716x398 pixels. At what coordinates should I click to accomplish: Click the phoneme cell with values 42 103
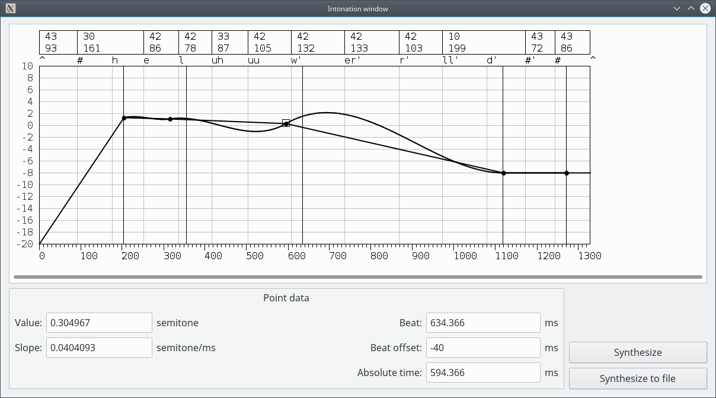point(421,43)
